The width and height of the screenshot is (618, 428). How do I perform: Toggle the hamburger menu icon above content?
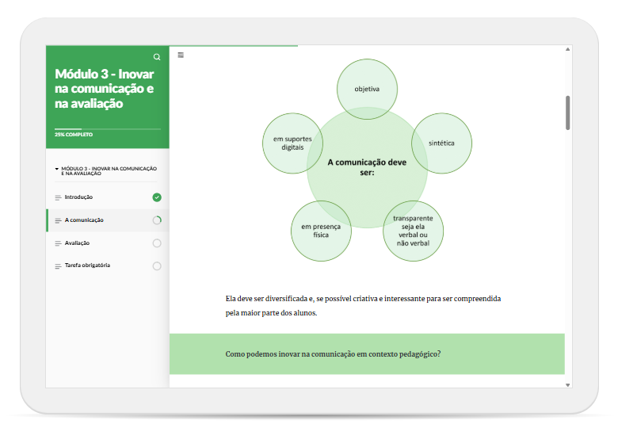tap(181, 55)
